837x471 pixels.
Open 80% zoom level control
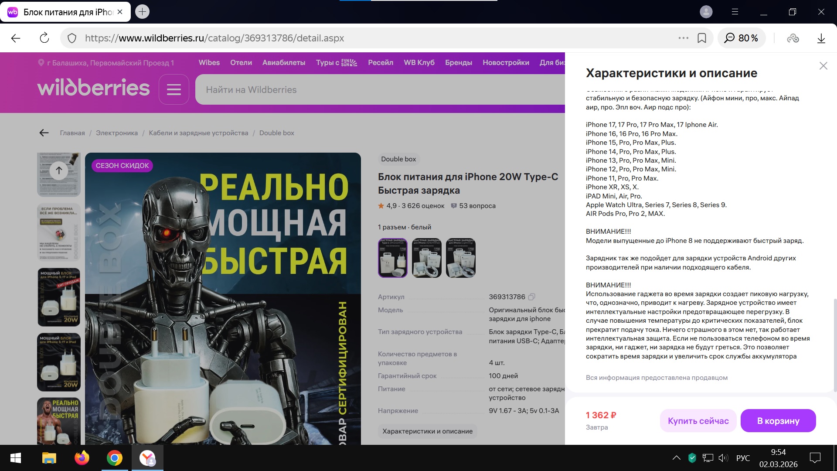click(742, 38)
